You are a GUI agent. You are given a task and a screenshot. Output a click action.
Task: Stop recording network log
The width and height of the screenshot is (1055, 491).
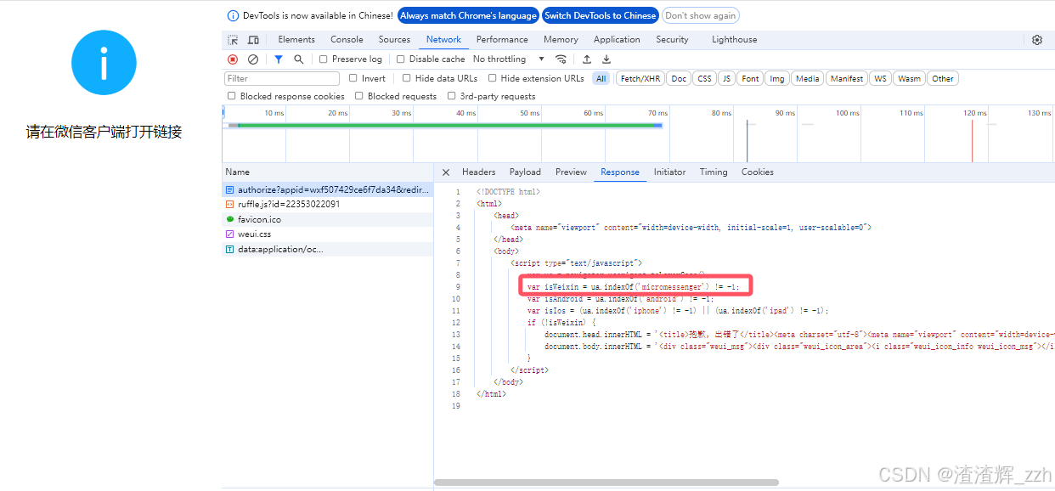(233, 59)
